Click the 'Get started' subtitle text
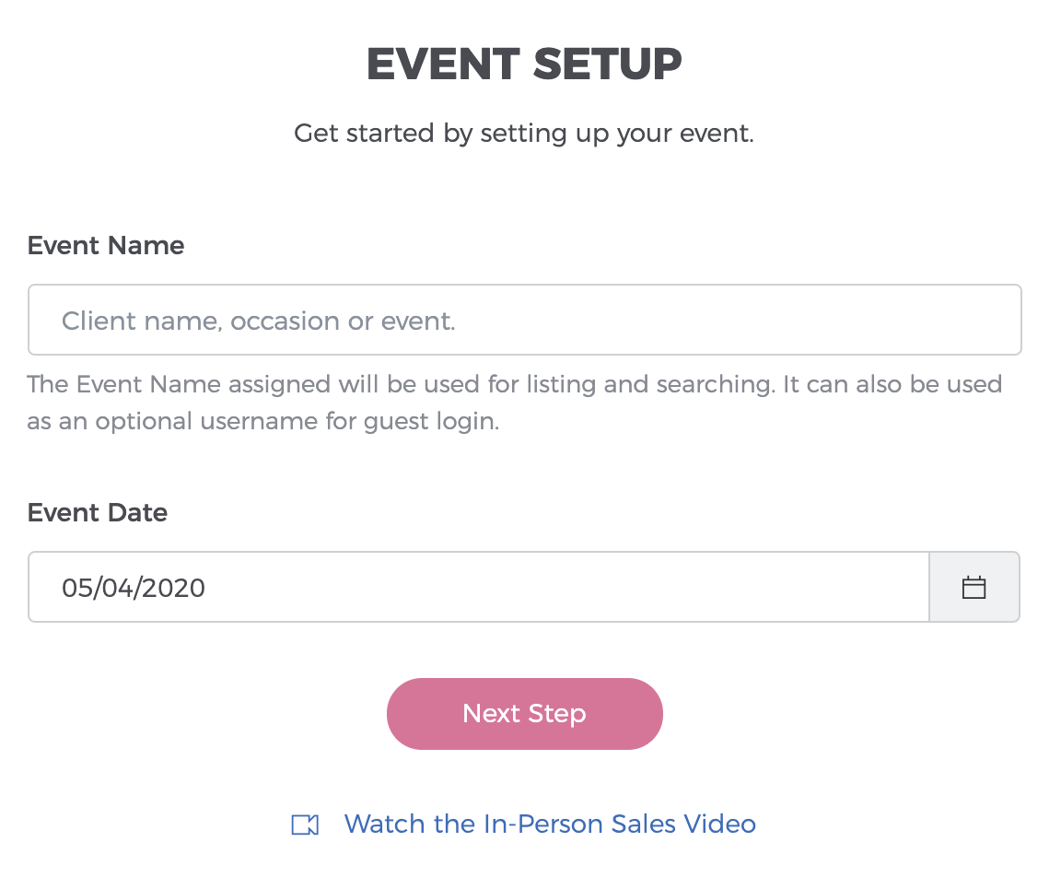This screenshot has width=1061, height=877. pos(524,134)
